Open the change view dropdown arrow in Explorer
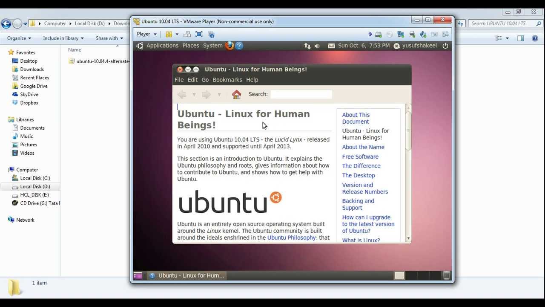This screenshot has width=545, height=307. point(507,38)
